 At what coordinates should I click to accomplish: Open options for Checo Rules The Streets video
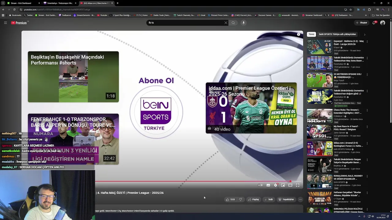pos(367,110)
